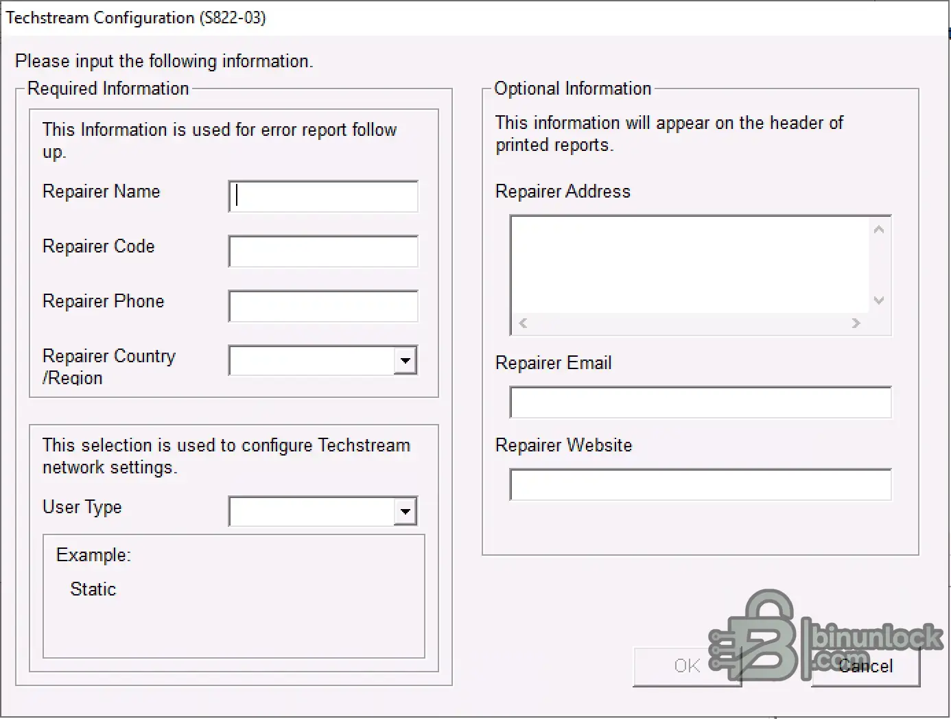Click the address box scroll left arrow
This screenshot has width=951, height=719.
pos(524,323)
